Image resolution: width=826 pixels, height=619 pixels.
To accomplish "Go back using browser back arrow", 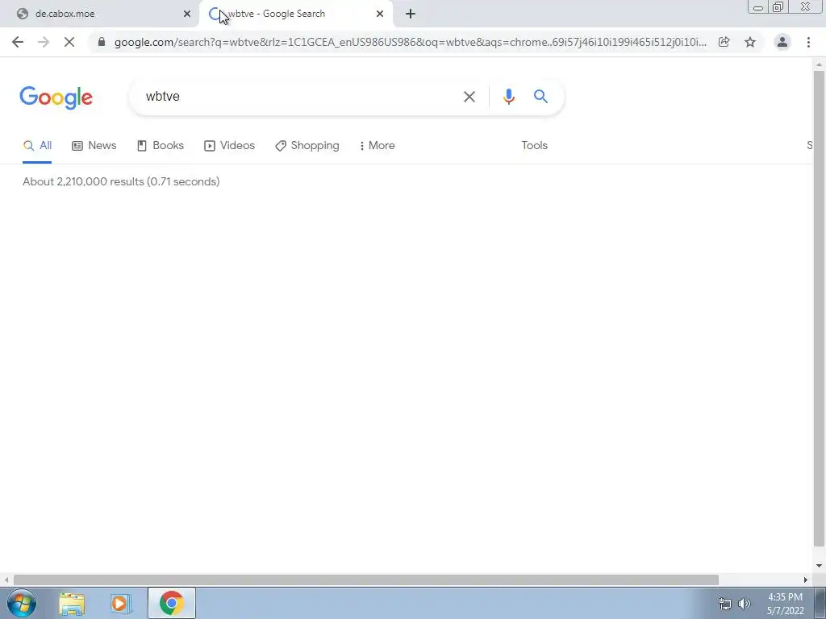I will [18, 42].
